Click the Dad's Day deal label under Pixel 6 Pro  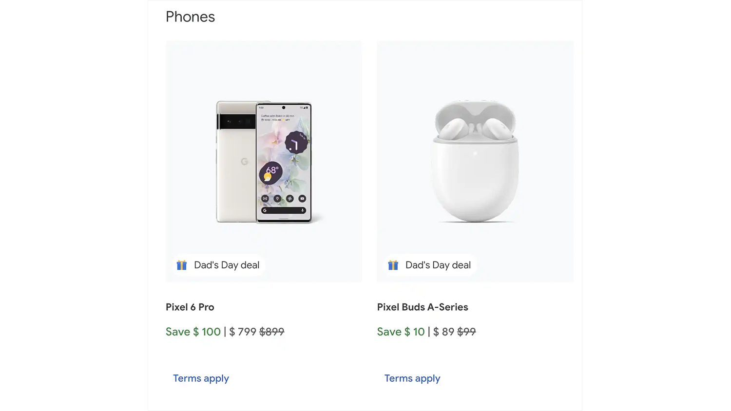227,265
